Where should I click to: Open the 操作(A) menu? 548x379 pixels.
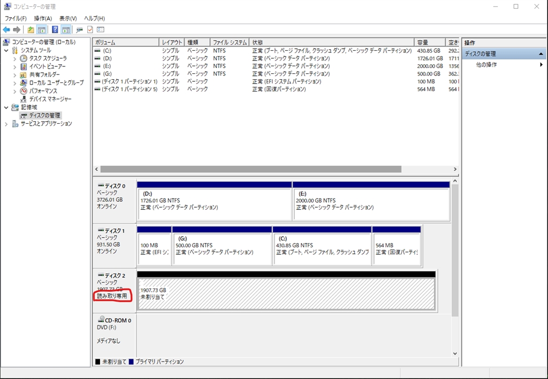click(43, 18)
